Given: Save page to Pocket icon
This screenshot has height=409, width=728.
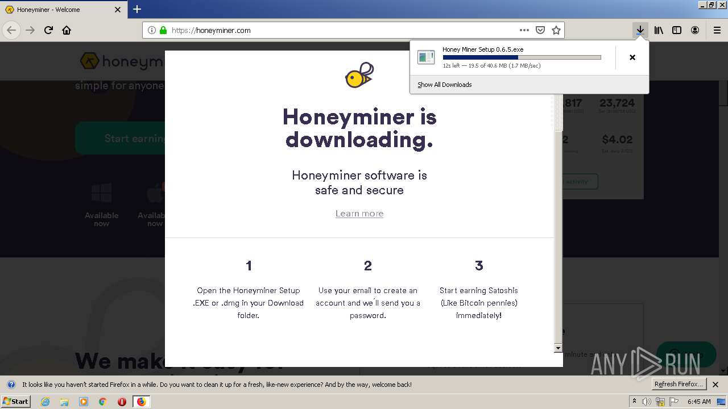Looking at the screenshot, I should click(540, 30).
